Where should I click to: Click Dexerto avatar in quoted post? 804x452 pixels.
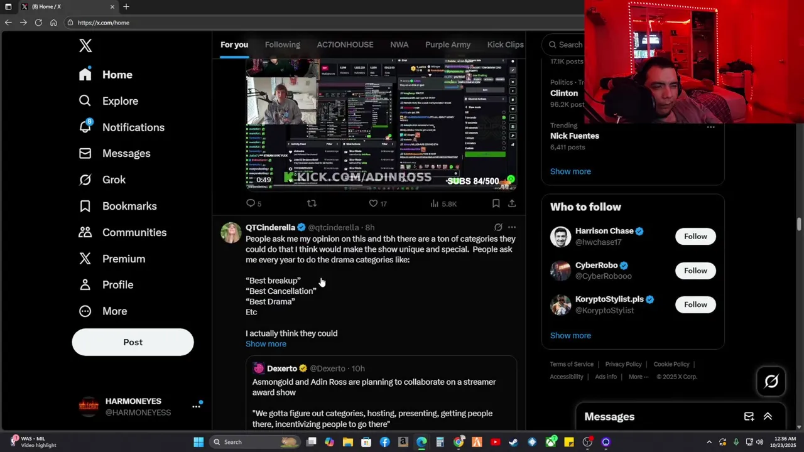click(x=258, y=369)
